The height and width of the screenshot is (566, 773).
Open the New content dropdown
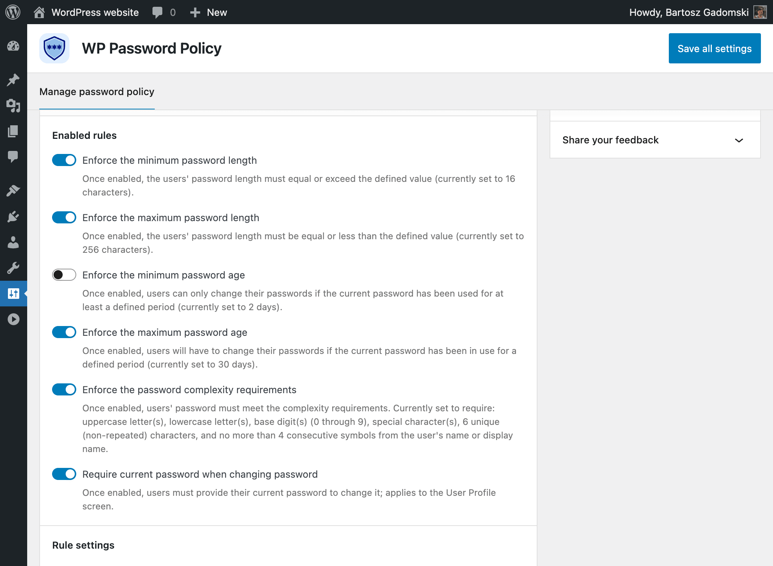208,12
